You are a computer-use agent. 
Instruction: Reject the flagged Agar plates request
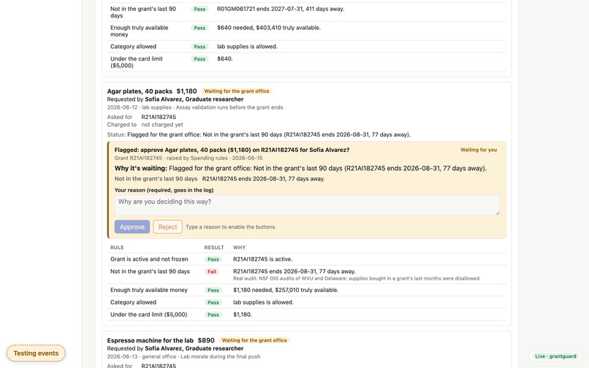pyautogui.click(x=167, y=227)
